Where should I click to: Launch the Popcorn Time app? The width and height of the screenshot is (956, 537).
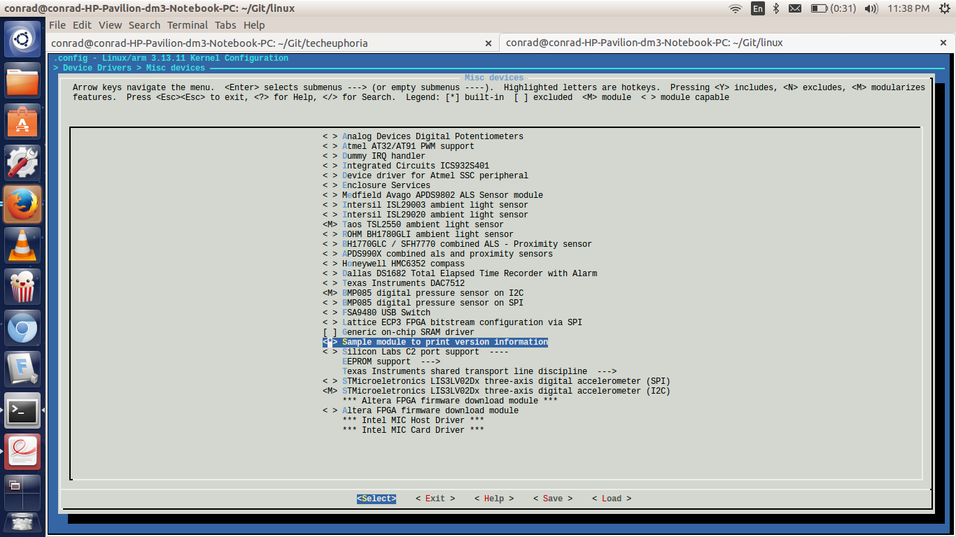[x=22, y=286]
